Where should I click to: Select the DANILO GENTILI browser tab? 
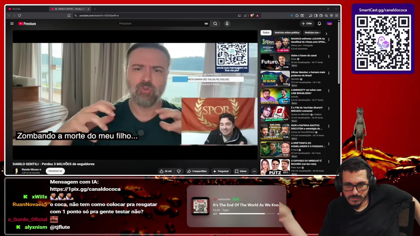[x=70, y=9]
